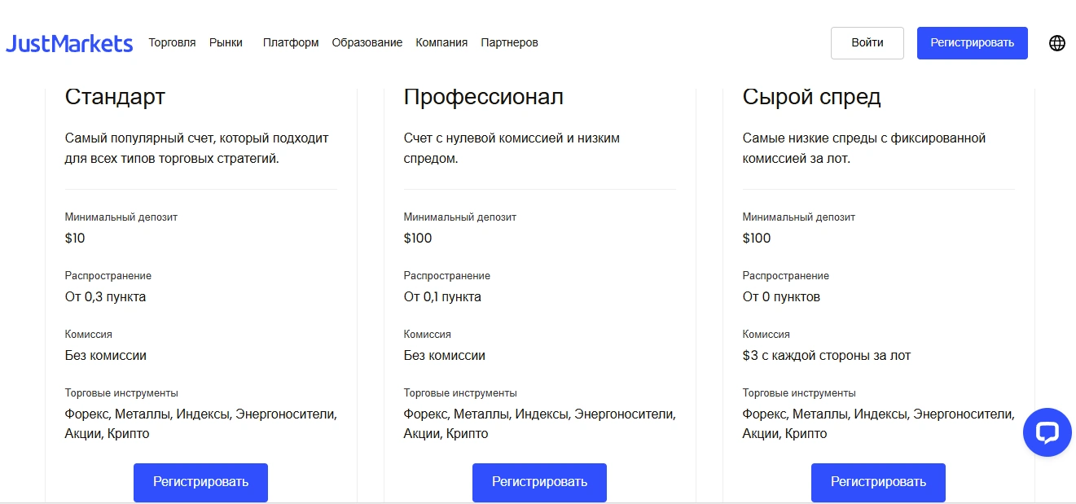
Task: Register for the Профессионал account
Action: click(539, 482)
